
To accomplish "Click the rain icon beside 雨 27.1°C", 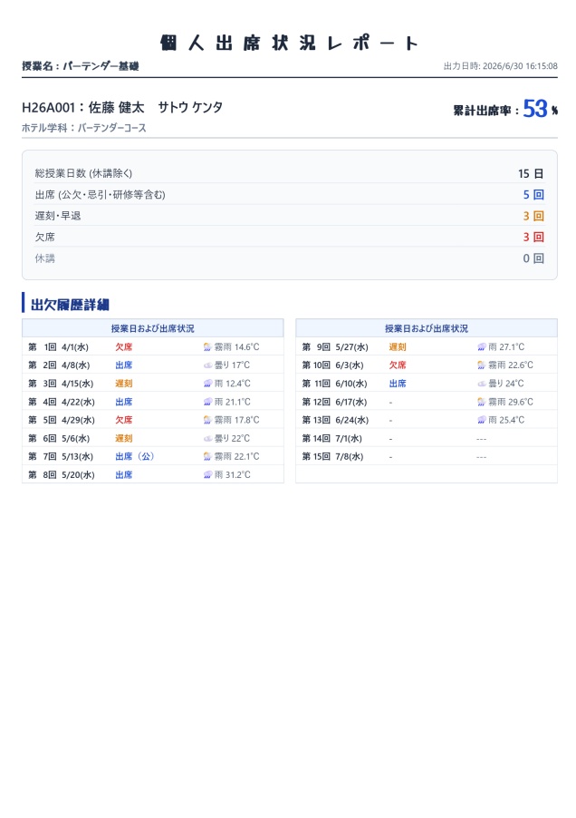I will (481, 347).
